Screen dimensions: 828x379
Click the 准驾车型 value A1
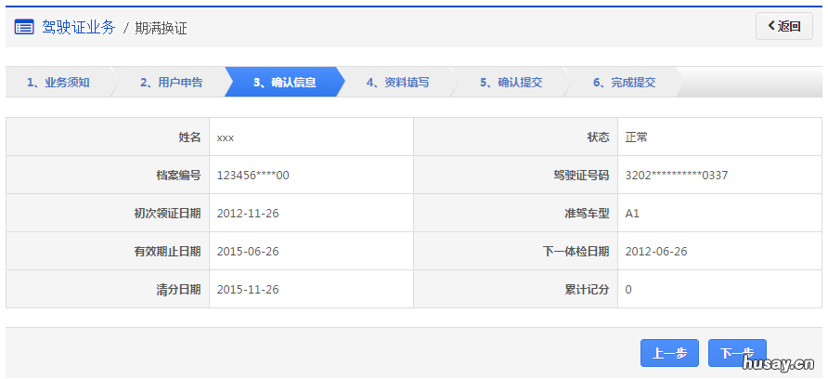(632, 213)
